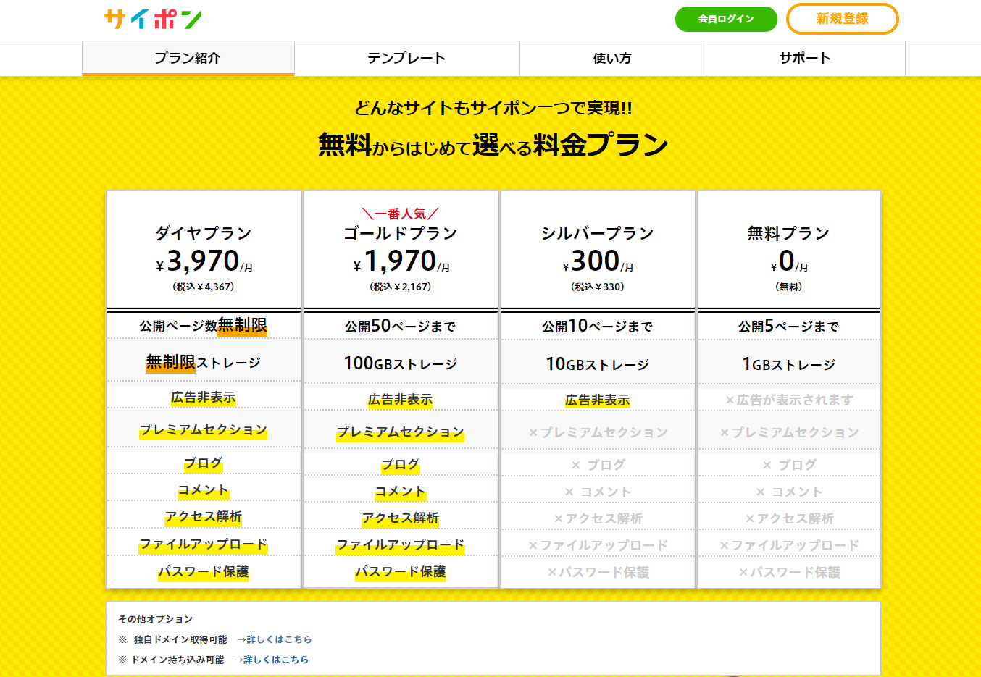Click the サイポン logo
The image size is (981, 677).
pyautogui.click(x=153, y=19)
